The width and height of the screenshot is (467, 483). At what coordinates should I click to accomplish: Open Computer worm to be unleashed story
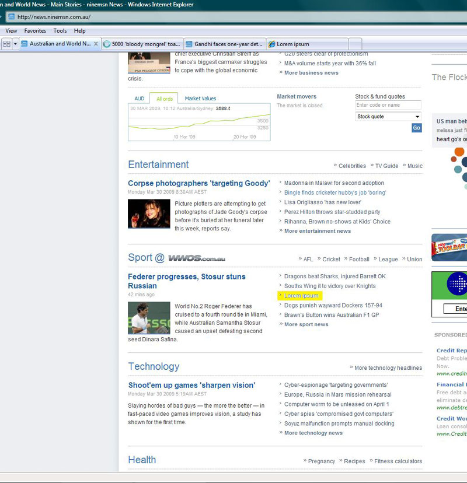click(337, 404)
